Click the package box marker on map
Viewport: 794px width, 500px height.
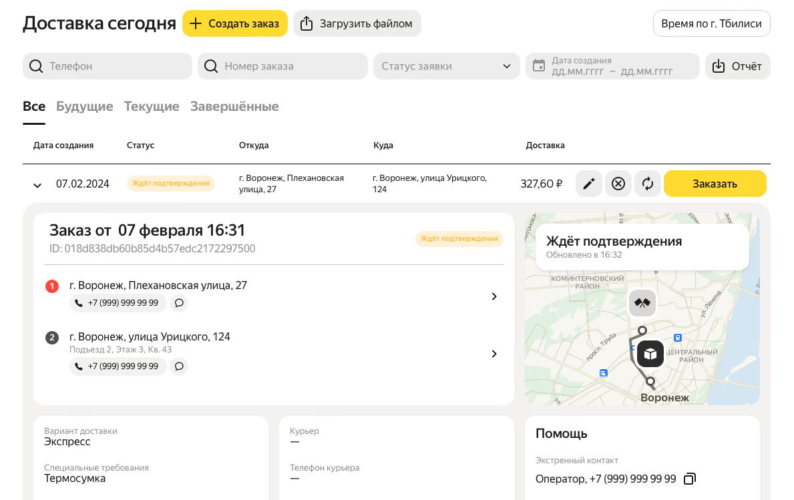[x=650, y=354]
